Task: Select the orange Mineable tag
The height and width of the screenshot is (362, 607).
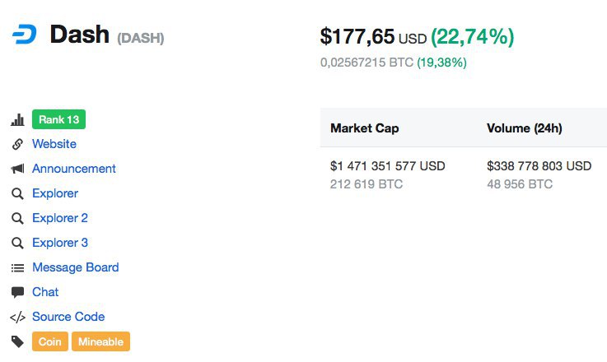Action: point(100,341)
